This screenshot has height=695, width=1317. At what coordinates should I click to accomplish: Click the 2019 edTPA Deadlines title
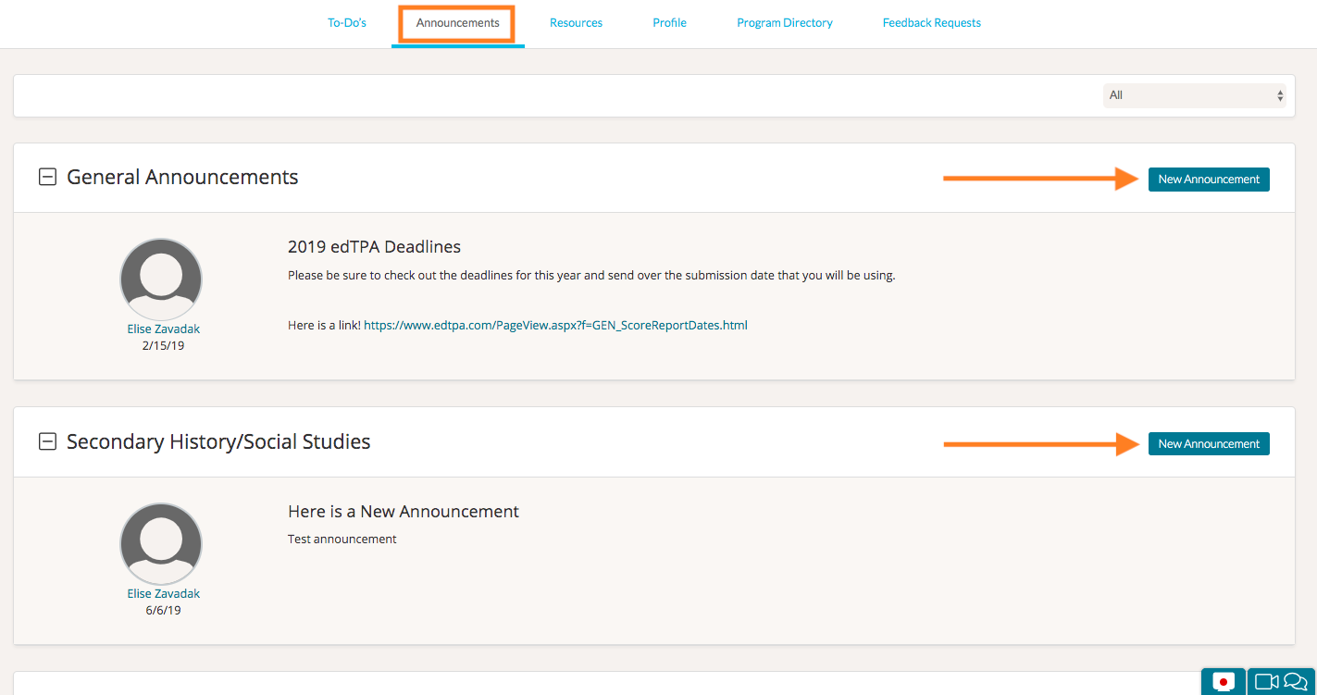[x=374, y=247]
